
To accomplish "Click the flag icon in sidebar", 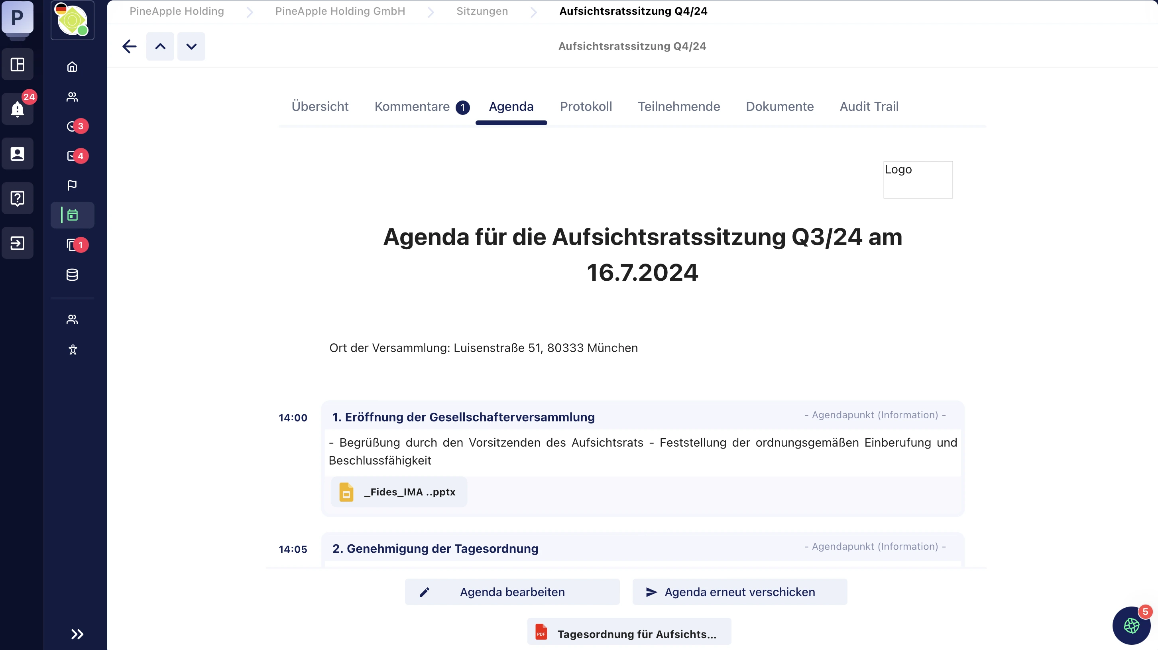I will click(72, 185).
